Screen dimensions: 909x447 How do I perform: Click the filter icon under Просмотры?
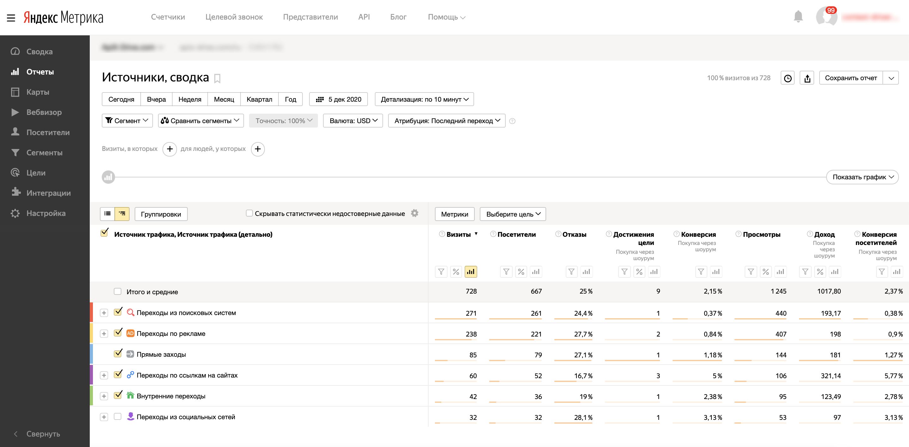(x=751, y=272)
